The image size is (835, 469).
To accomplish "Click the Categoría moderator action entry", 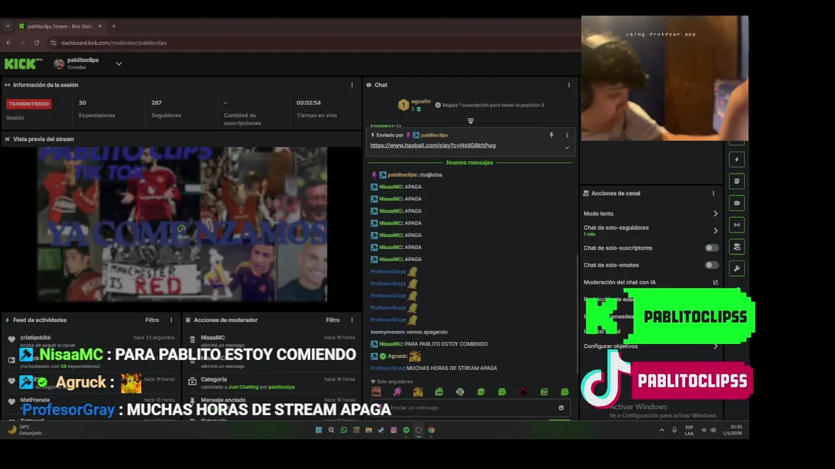I will [x=271, y=382].
